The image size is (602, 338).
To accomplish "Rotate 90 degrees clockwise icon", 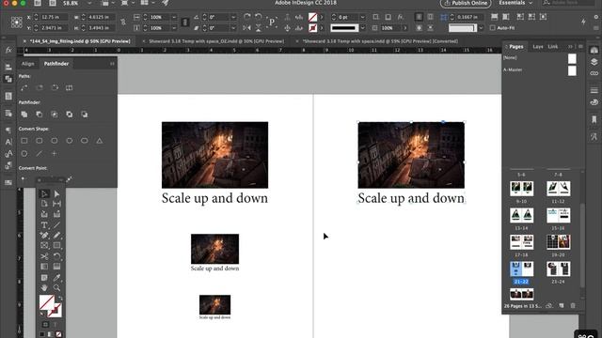I will (246, 17).
